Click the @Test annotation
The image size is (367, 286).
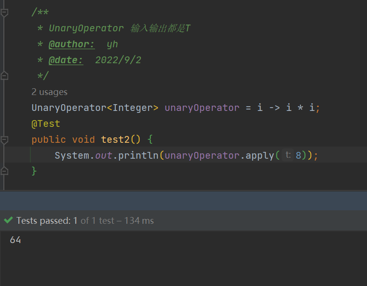point(46,123)
